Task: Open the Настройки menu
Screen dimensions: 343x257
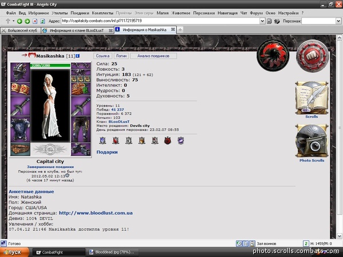Action: [x=288, y=13]
